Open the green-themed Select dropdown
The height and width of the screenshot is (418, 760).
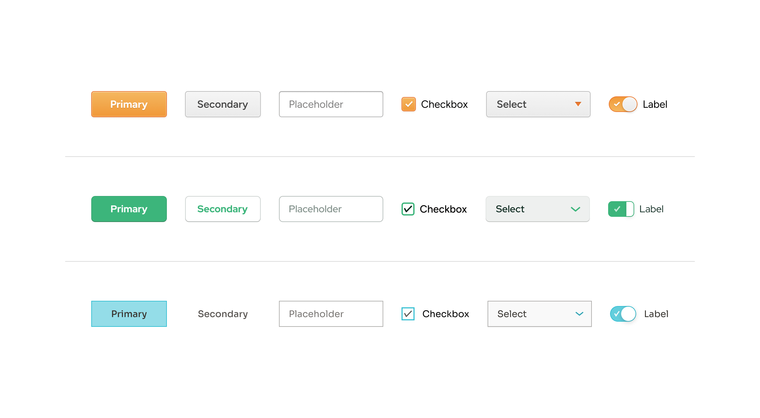tap(537, 209)
